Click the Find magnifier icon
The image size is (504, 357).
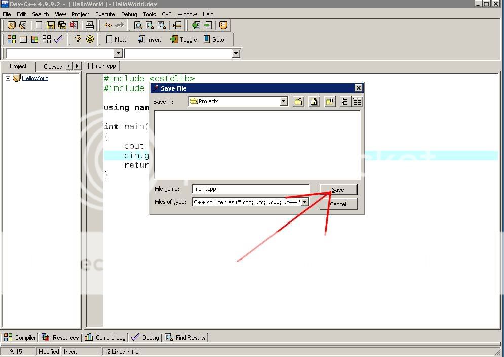[x=138, y=25]
